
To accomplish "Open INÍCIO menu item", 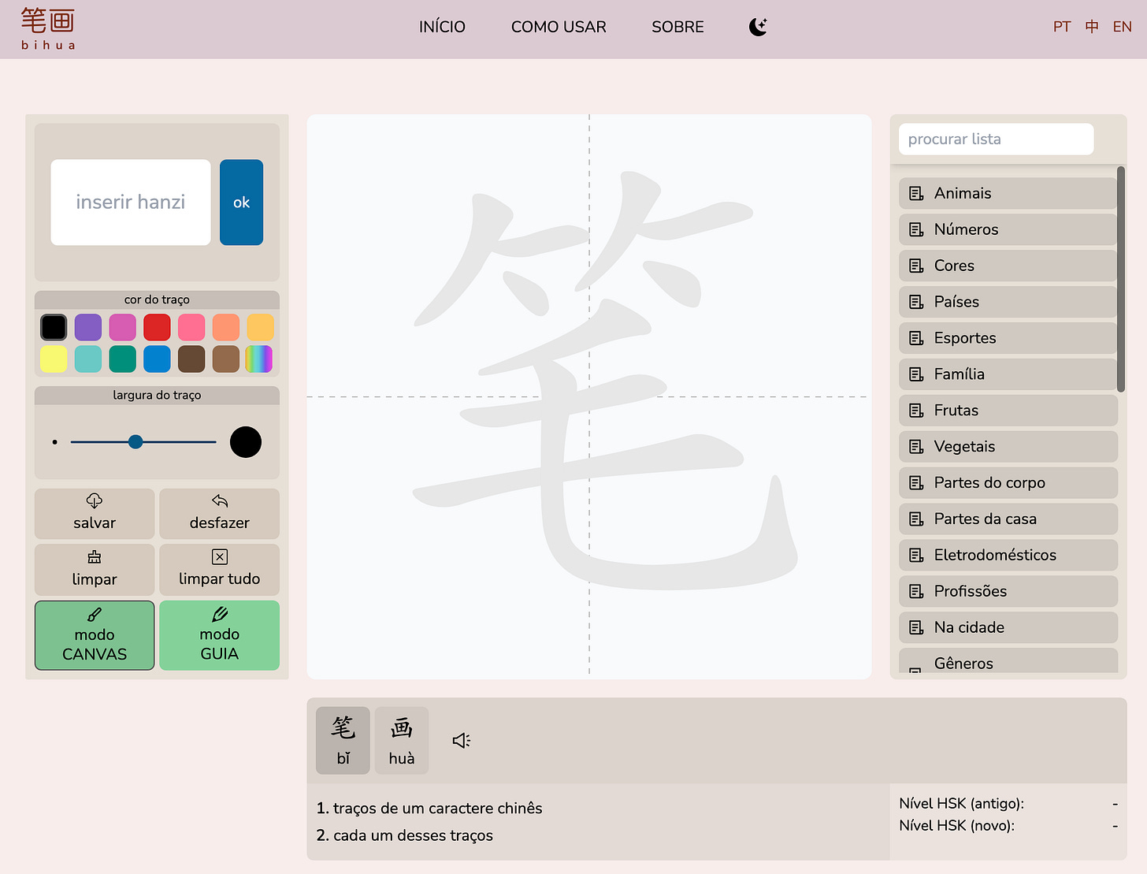I will point(442,27).
